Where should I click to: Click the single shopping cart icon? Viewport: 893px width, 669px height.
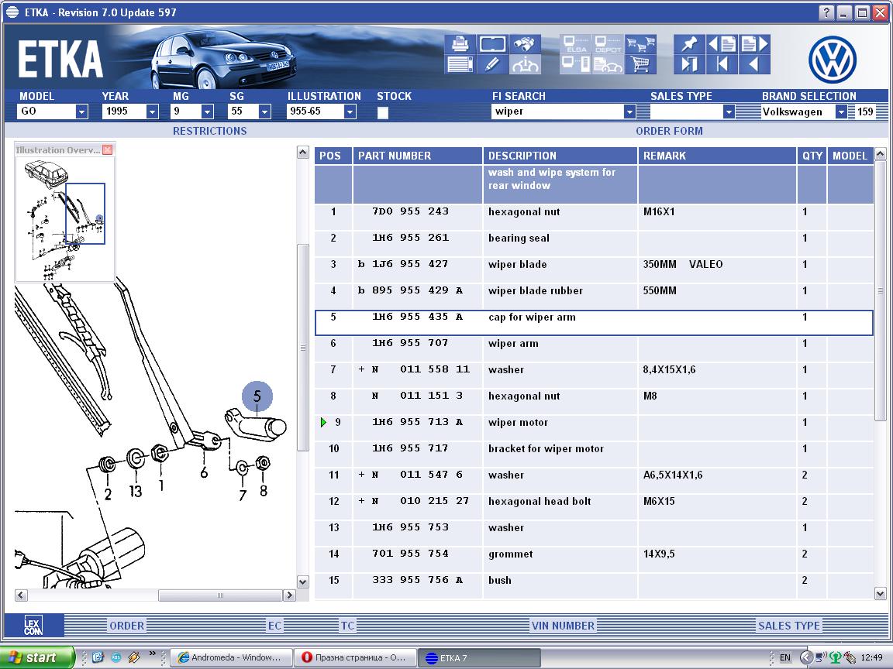(640, 64)
